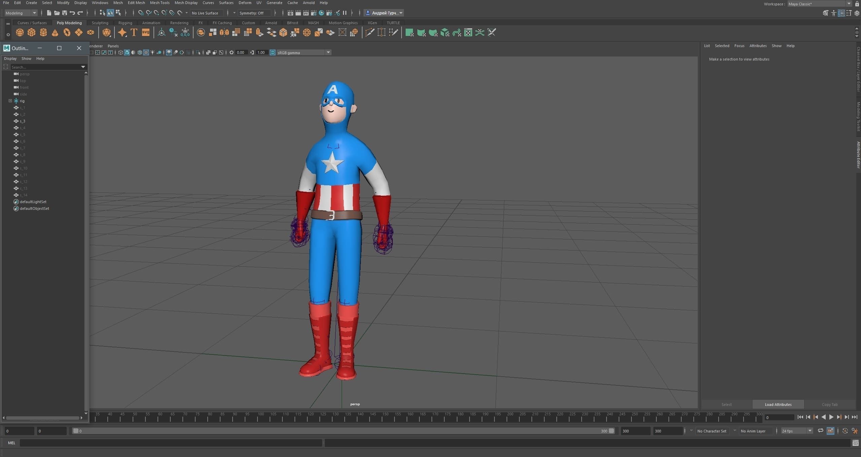
Task: Toggle the loop playback icon
Action: click(821, 431)
